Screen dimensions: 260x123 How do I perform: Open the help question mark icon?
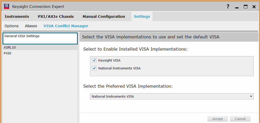coord(228,7)
